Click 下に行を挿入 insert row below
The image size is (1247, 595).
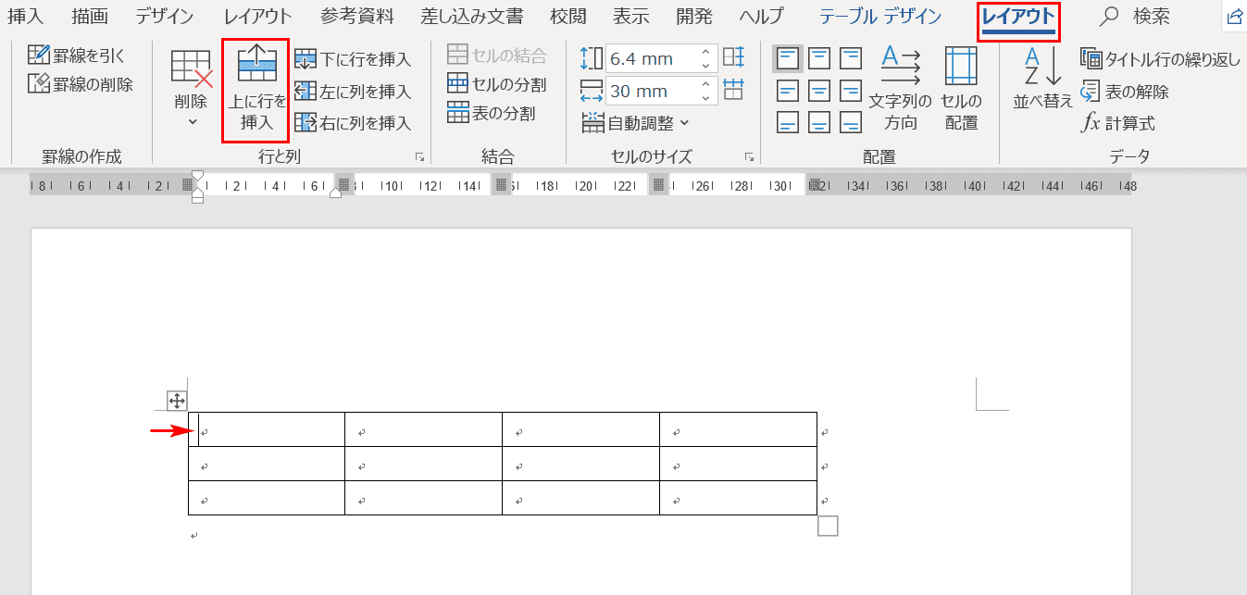[x=353, y=60]
